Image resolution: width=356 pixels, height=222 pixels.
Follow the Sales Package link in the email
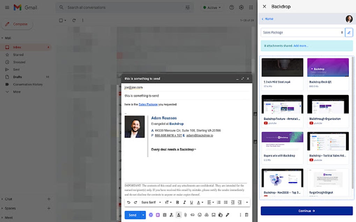[148, 104]
